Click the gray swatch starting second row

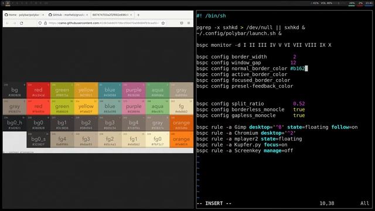(x=15, y=107)
